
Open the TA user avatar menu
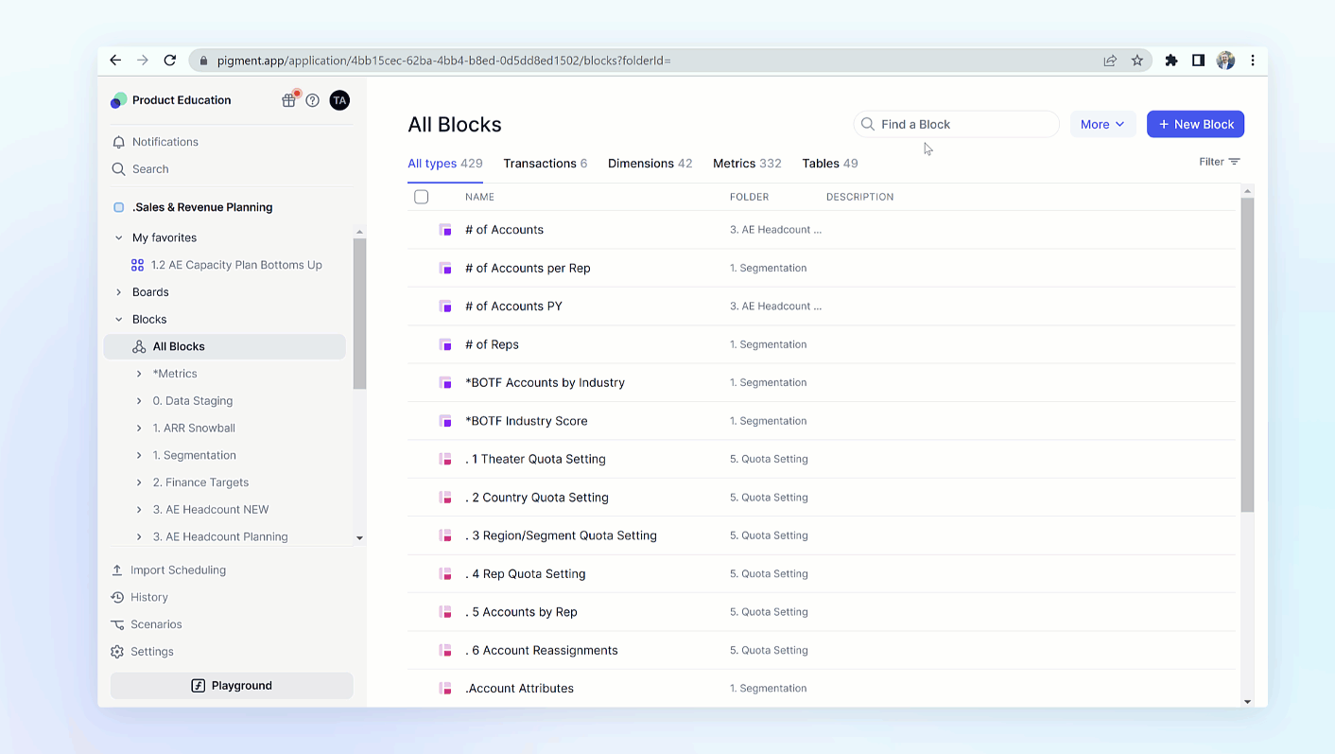pos(339,100)
